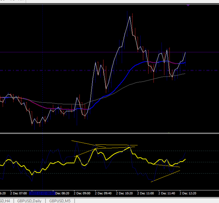Click the '2 Dec 07:00' time axis label
This screenshot has height=203, width=219.
coord(19,194)
